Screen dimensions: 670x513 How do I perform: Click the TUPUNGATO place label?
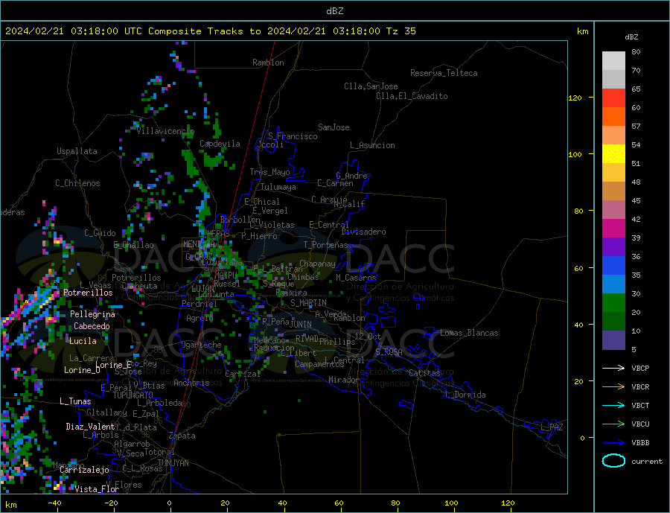coord(133,395)
